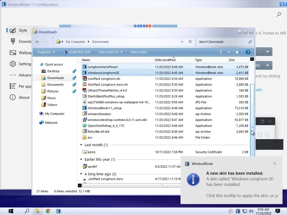Collapse the Earlier this year group
Viewport: 287px width, 215px height.
click(x=81, y=159)
